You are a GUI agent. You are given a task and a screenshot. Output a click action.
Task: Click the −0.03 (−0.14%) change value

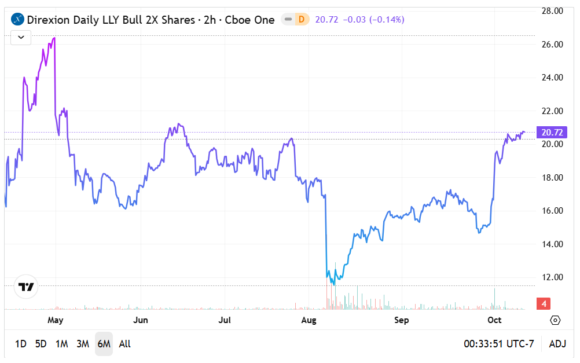click(373, 20)
